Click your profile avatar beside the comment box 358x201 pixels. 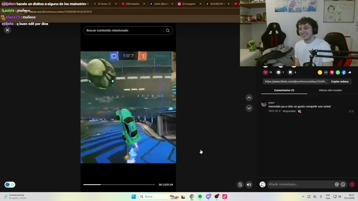[x=262, y=184]
